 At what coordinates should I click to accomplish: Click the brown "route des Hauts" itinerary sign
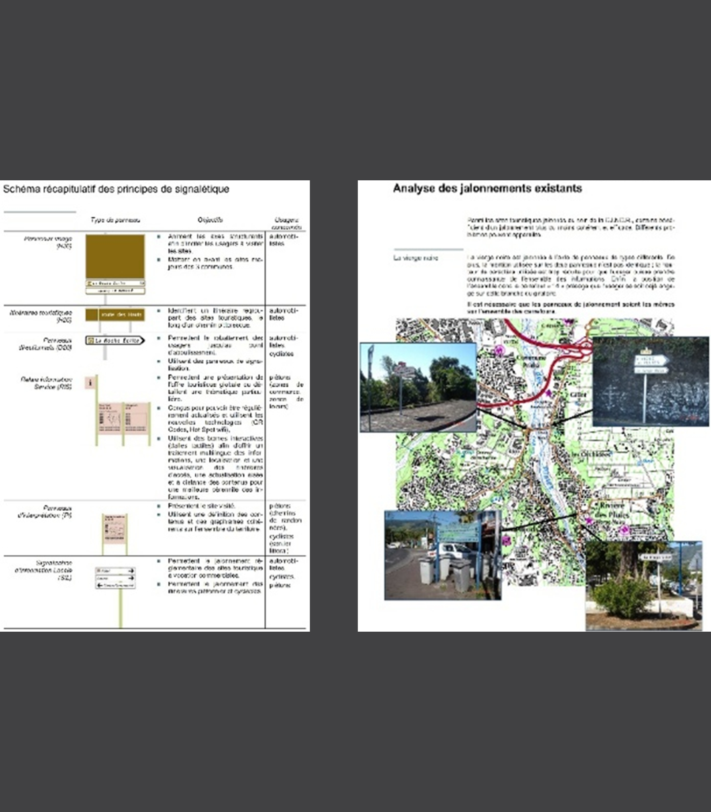click(115, 314)
